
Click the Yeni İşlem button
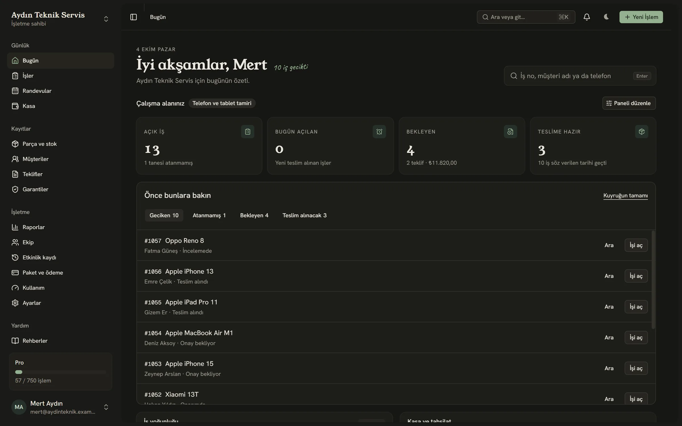click(641, 17)
